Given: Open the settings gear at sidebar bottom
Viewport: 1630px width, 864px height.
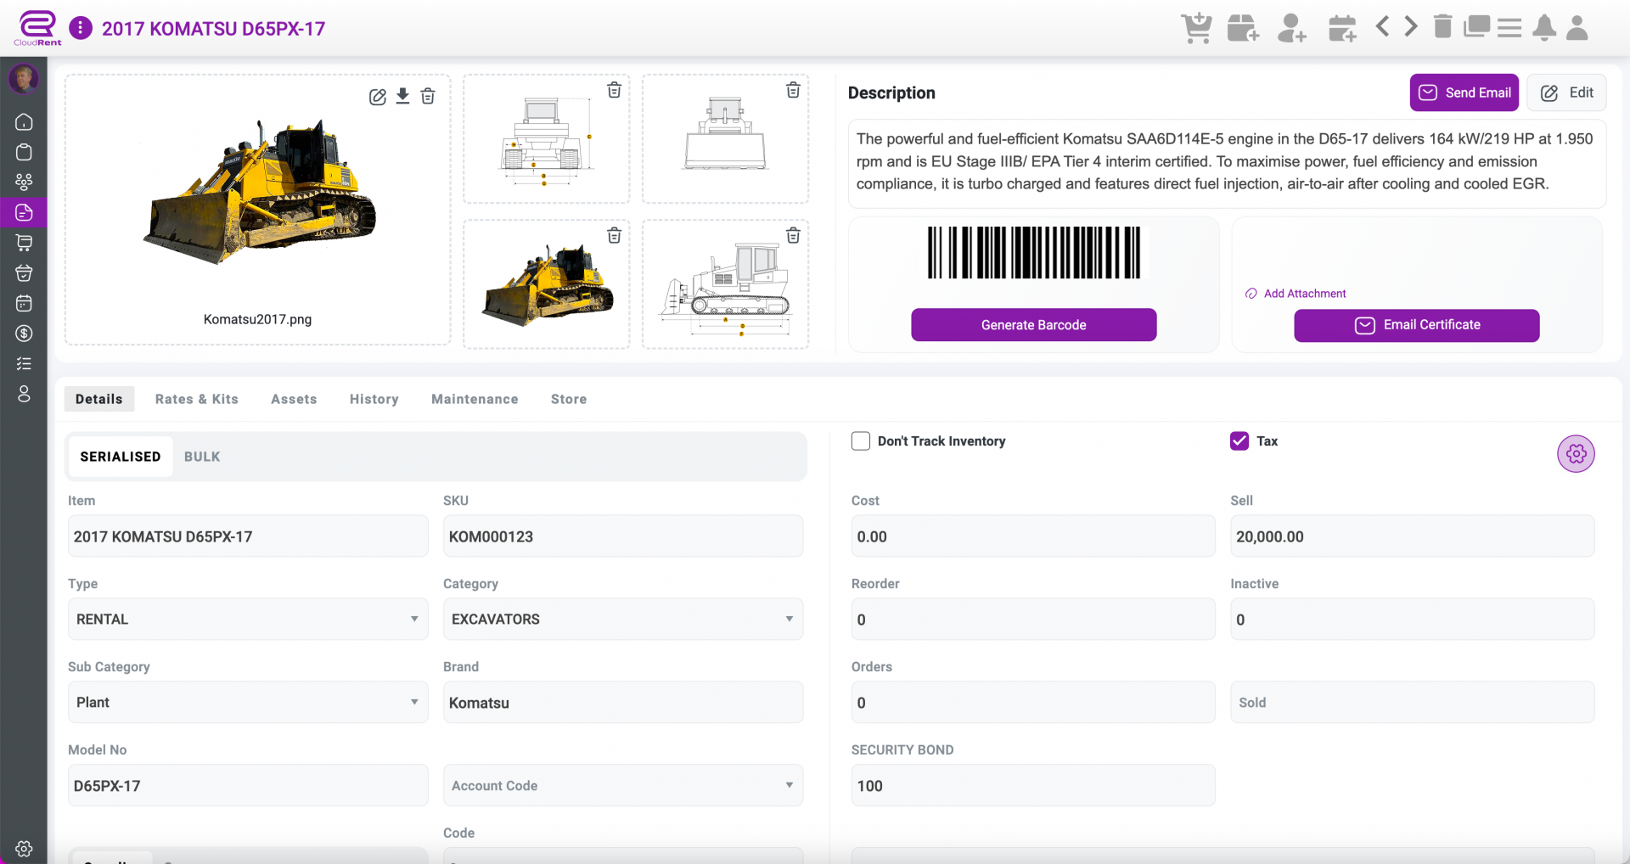Looking at the screenshot, I should click(x=24, y=849).
